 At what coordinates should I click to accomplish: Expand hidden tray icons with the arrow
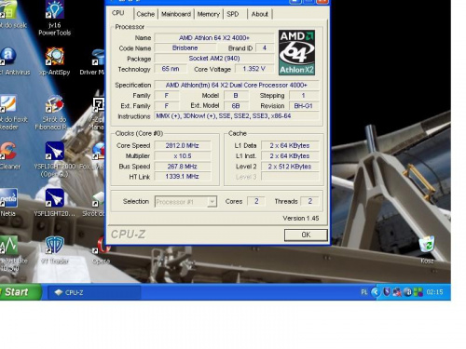pyautogui.click(x=376, y=292)
